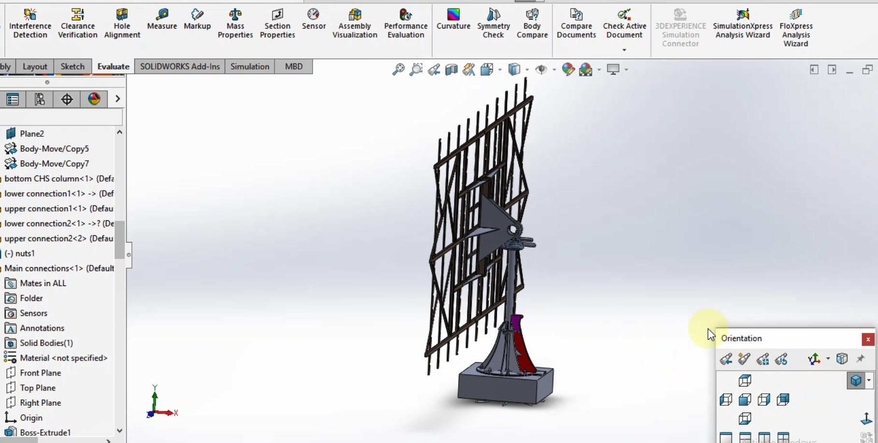Open the View Orientation dropdown arrow
878x443 pixels.
[500, 70]
